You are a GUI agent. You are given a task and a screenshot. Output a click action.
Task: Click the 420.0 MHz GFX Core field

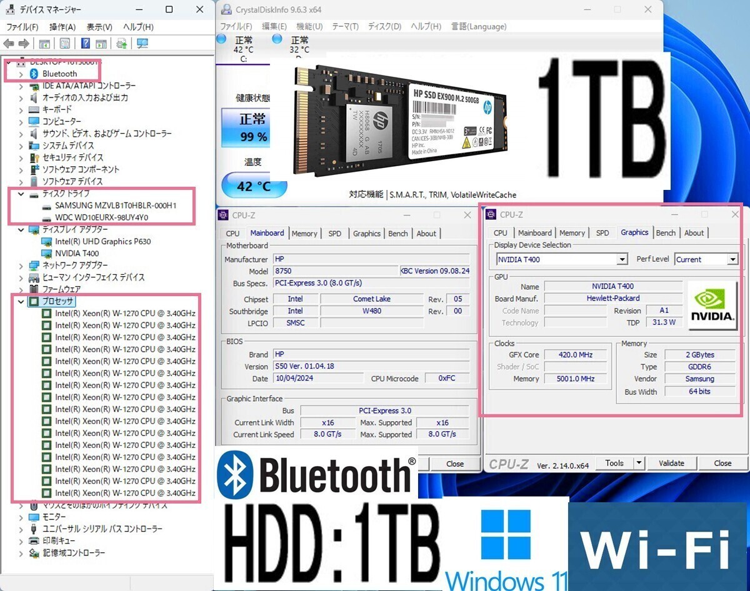coord(576,355)
